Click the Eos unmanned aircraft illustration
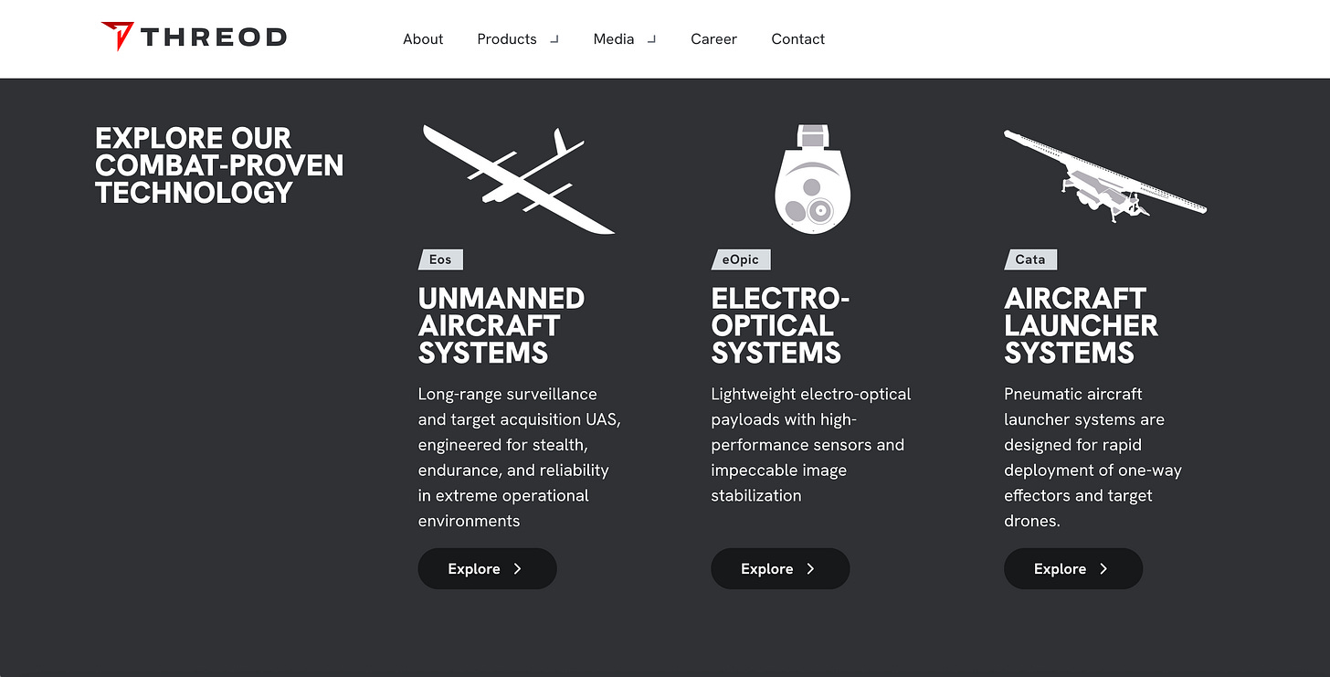This screenshot has height=677, width=1330. (x=518, y=180)
